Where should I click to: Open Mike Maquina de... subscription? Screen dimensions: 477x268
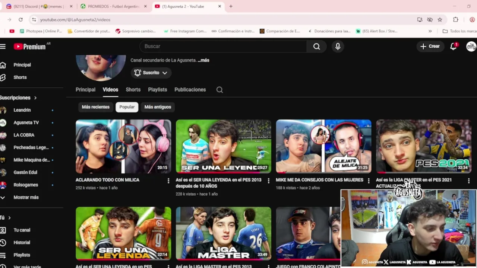tap(32, 160)
